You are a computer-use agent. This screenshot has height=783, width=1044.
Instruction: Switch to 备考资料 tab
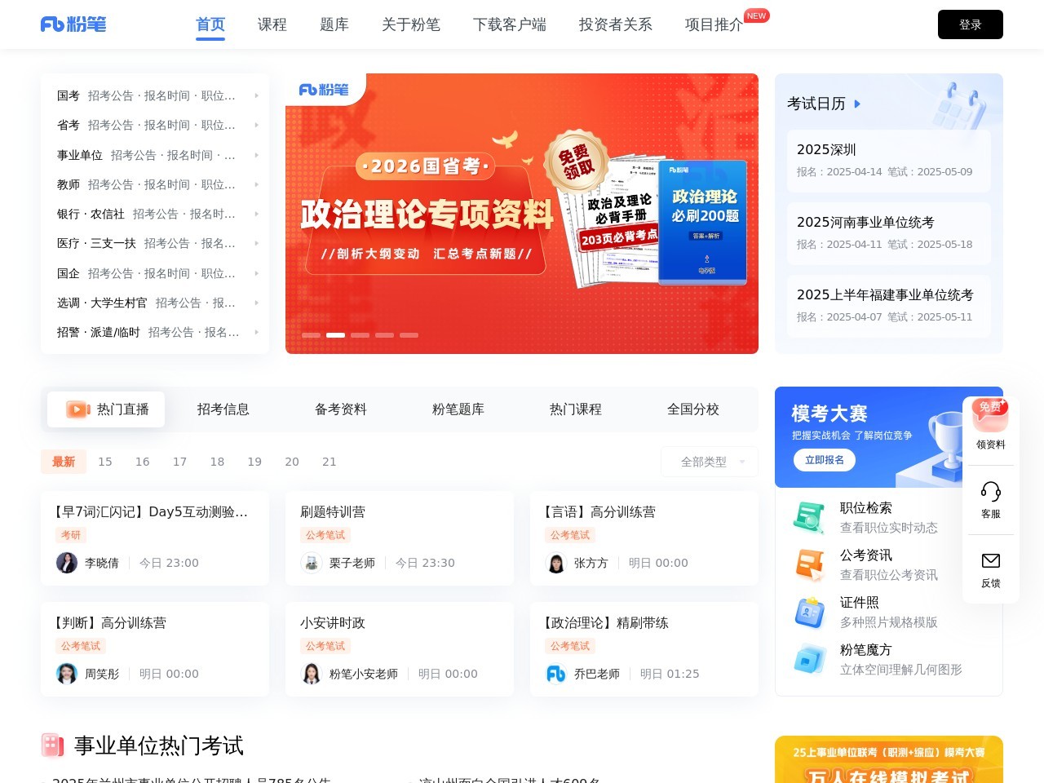(x=341, y=409)
